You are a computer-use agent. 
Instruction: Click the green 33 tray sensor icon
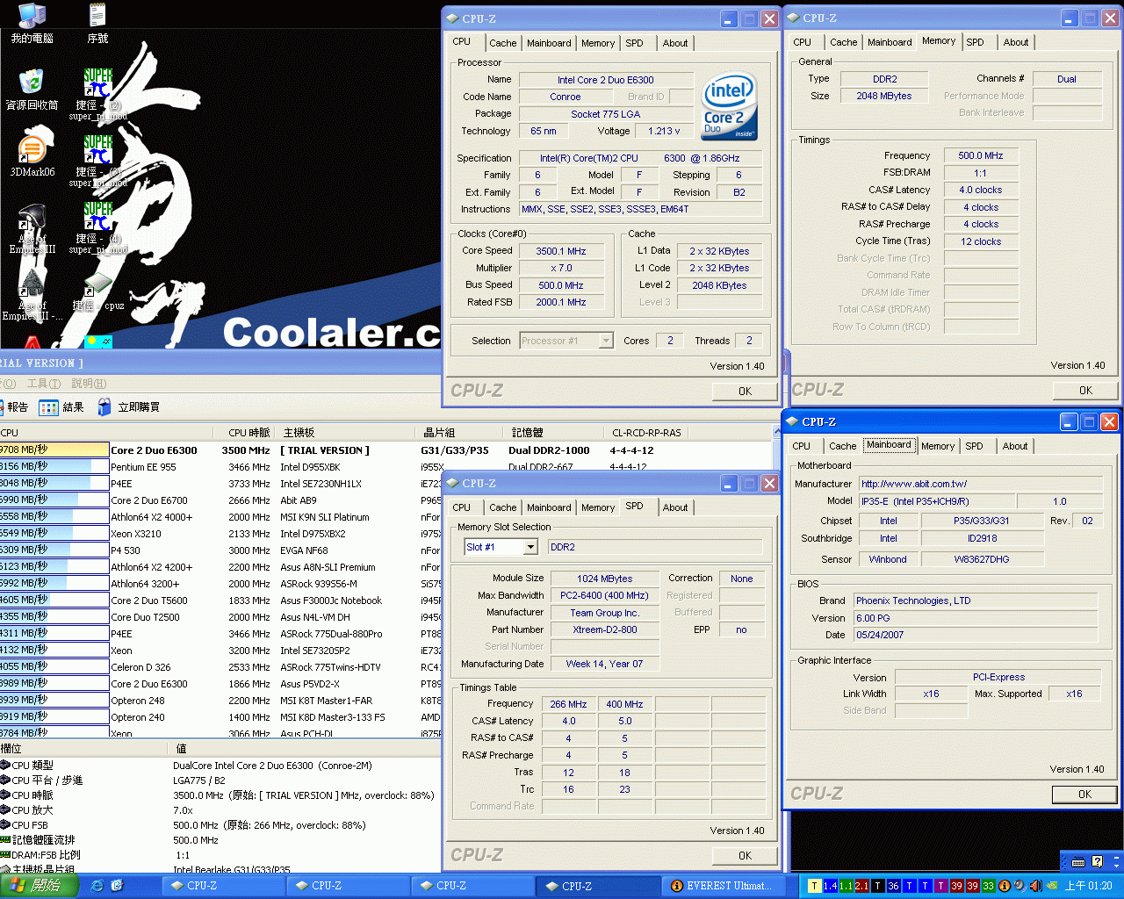click(988, 886)
